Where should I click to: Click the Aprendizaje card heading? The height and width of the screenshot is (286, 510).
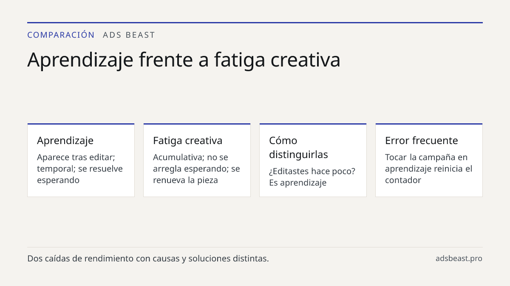pyautogui.click(x=65, y=141)
